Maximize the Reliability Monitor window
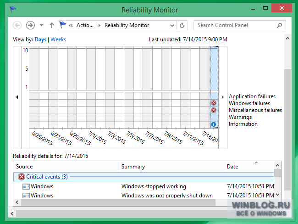The width and height of the screenshot is (298, 224). (x=265, y=8)
